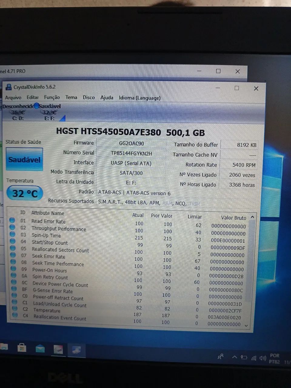Click the Rotation Rate value 5400 RPM

click(x=238, y=165)
